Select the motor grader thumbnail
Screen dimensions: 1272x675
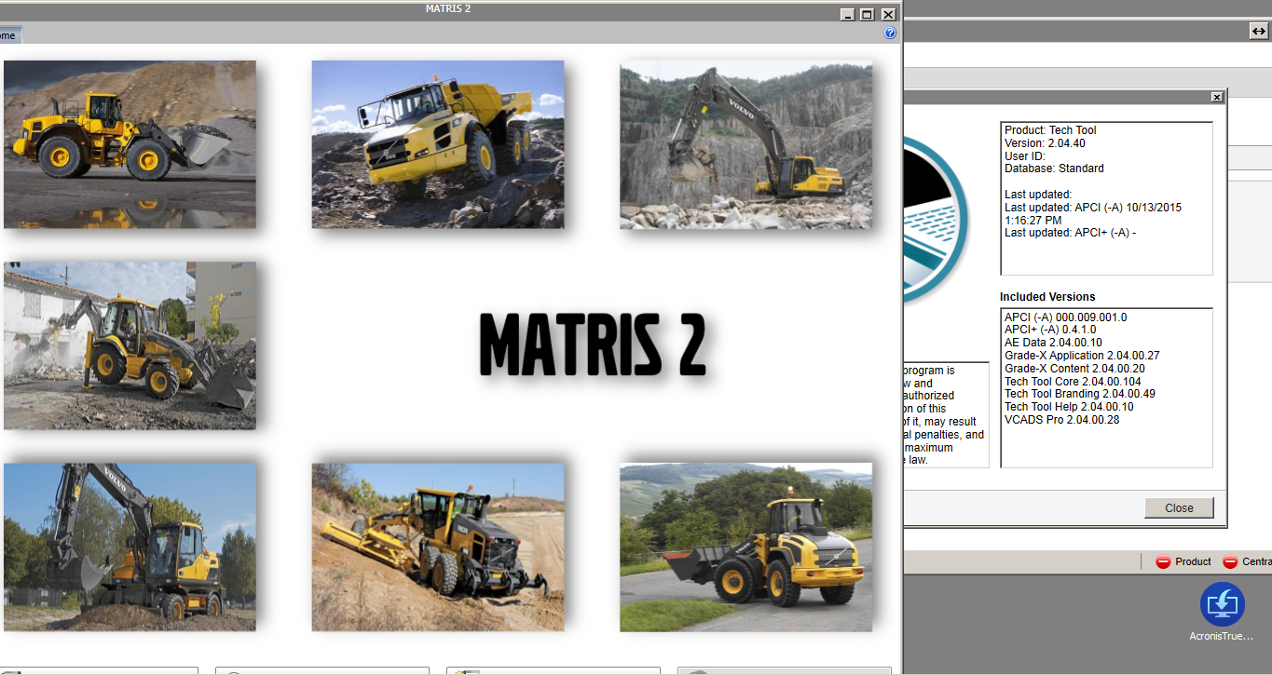point(438,547)
